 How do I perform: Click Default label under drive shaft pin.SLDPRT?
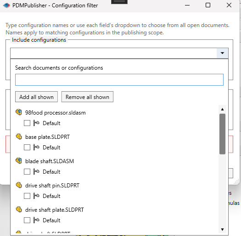point(51,196)
